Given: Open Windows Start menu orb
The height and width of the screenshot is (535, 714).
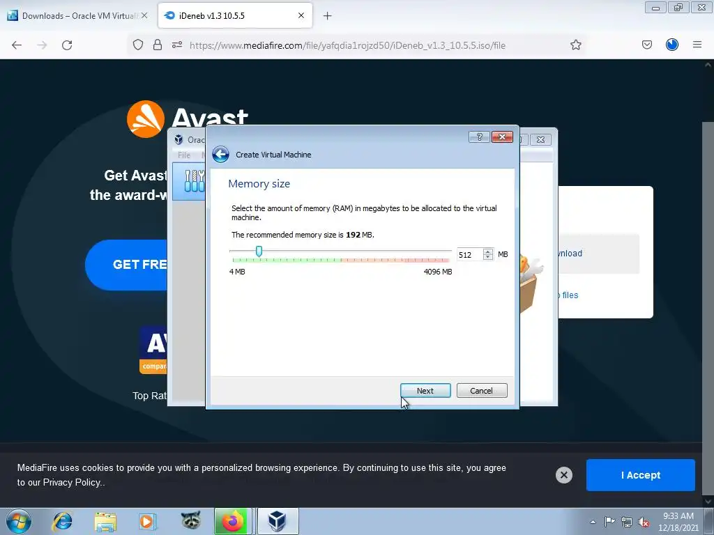Looking at the screenshot, I should [x=19, y=521].
